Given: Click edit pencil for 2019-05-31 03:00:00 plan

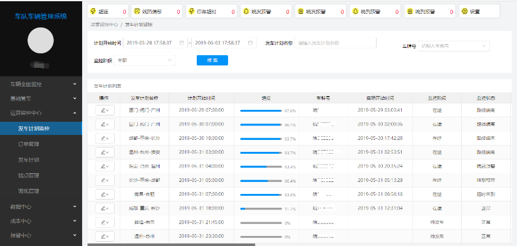Looking at the screenshot, I should pos(103,152).
